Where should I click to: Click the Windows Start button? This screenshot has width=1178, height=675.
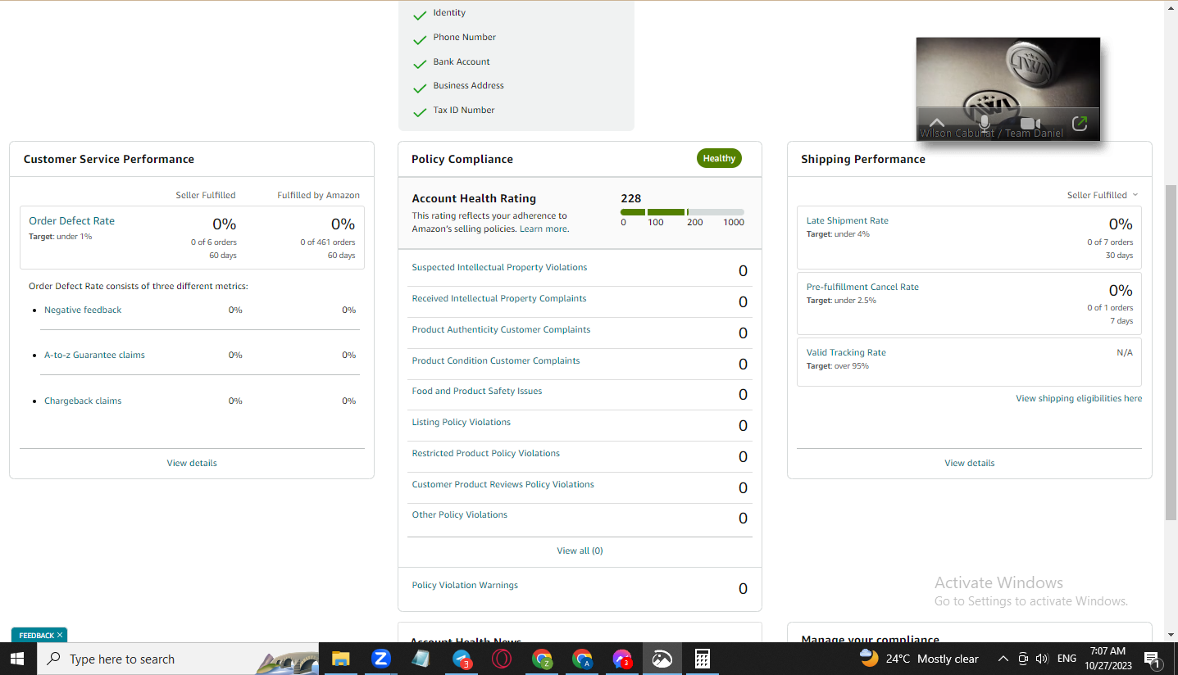click(x=16, y=659)
